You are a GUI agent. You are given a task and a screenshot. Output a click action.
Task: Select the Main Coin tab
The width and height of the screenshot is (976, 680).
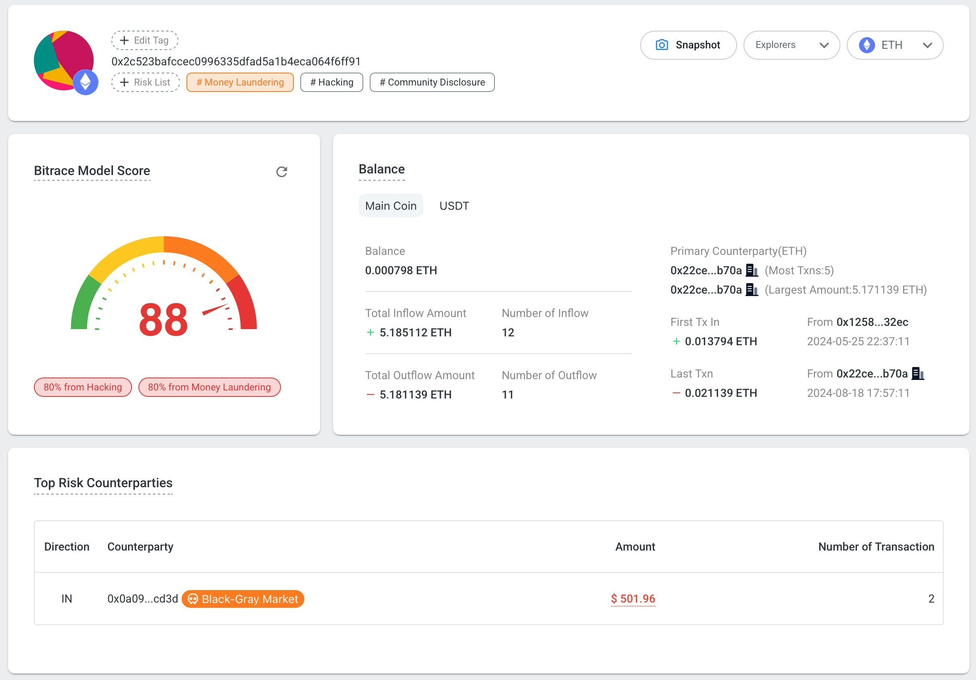(x=391, y=206)
